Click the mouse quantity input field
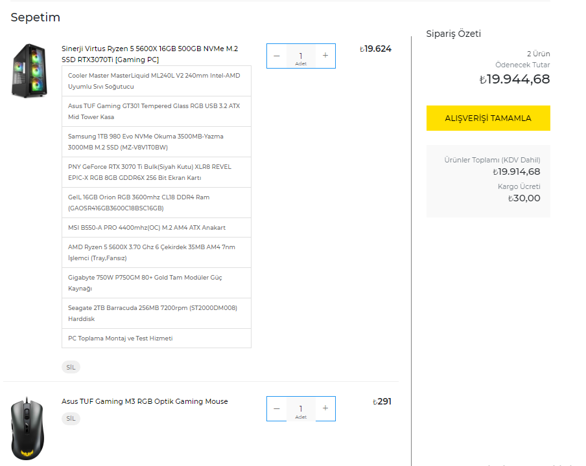 point(301,408)
